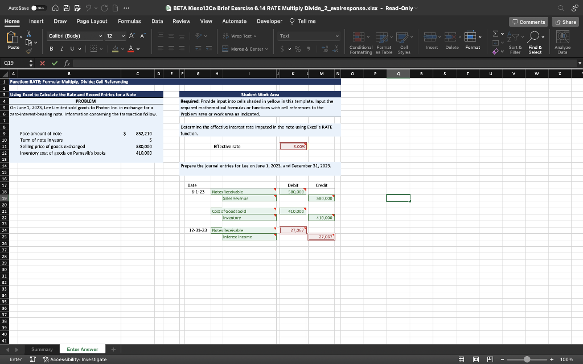Click the fill color bucket swatch
The image size is (583, 364).
tap(115, 49)
